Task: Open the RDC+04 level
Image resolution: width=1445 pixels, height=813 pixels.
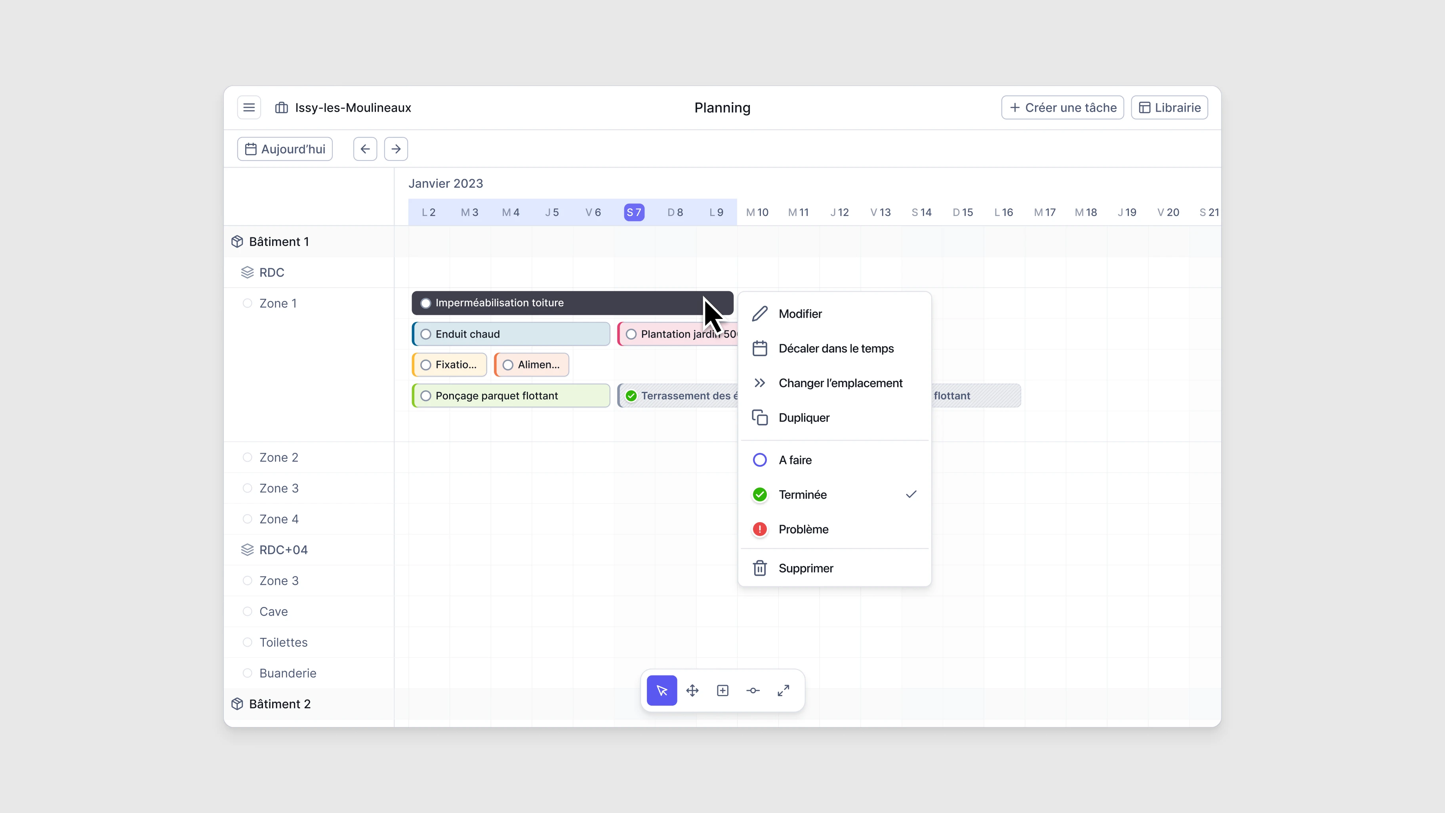Action: click(x=283, y=549)
